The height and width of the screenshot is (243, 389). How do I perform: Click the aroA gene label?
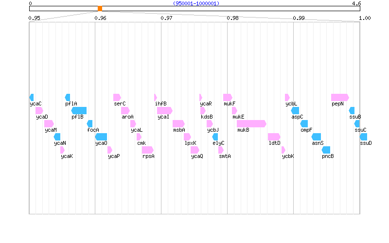[127, 117]
